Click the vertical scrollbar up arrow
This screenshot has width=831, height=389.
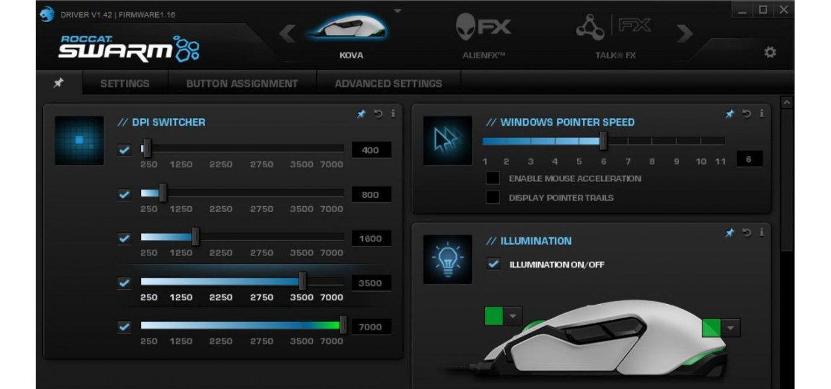[787, 102]
